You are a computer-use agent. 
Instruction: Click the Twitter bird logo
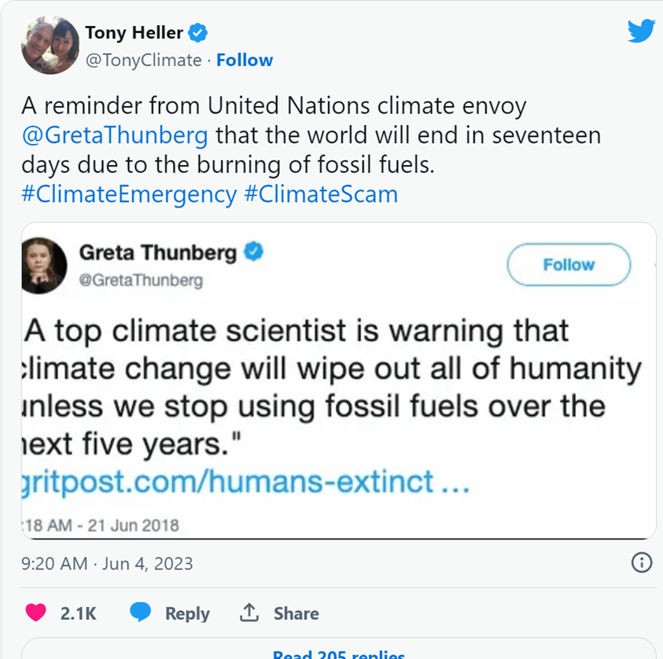point(641,31)
